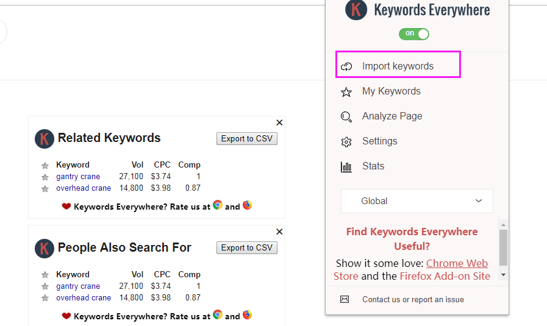Click Contact us or report an issue
This screenshot has width=547, height=326.
[413, 300]
